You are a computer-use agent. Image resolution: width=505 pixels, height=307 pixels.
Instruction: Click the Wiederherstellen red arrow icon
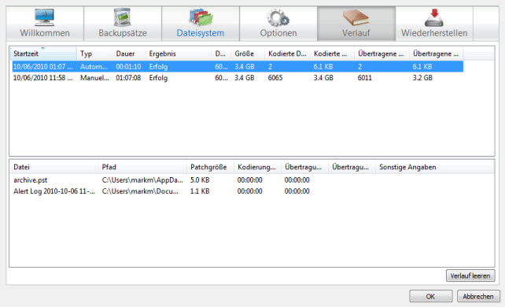434,18
